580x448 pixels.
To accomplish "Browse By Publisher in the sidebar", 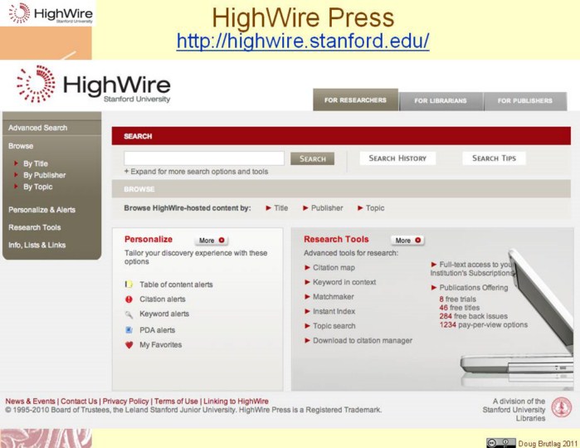I will point(44,175).
